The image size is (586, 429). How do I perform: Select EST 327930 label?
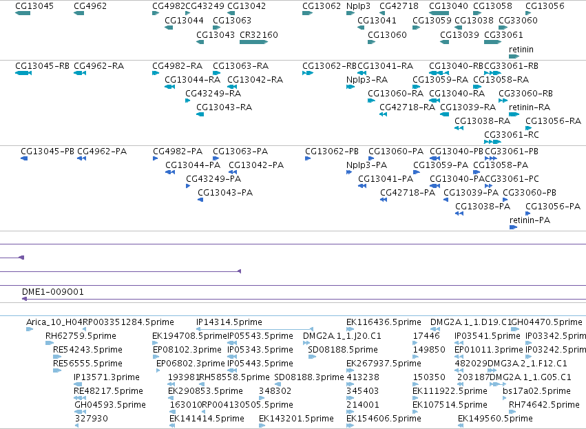coord(92,419)
